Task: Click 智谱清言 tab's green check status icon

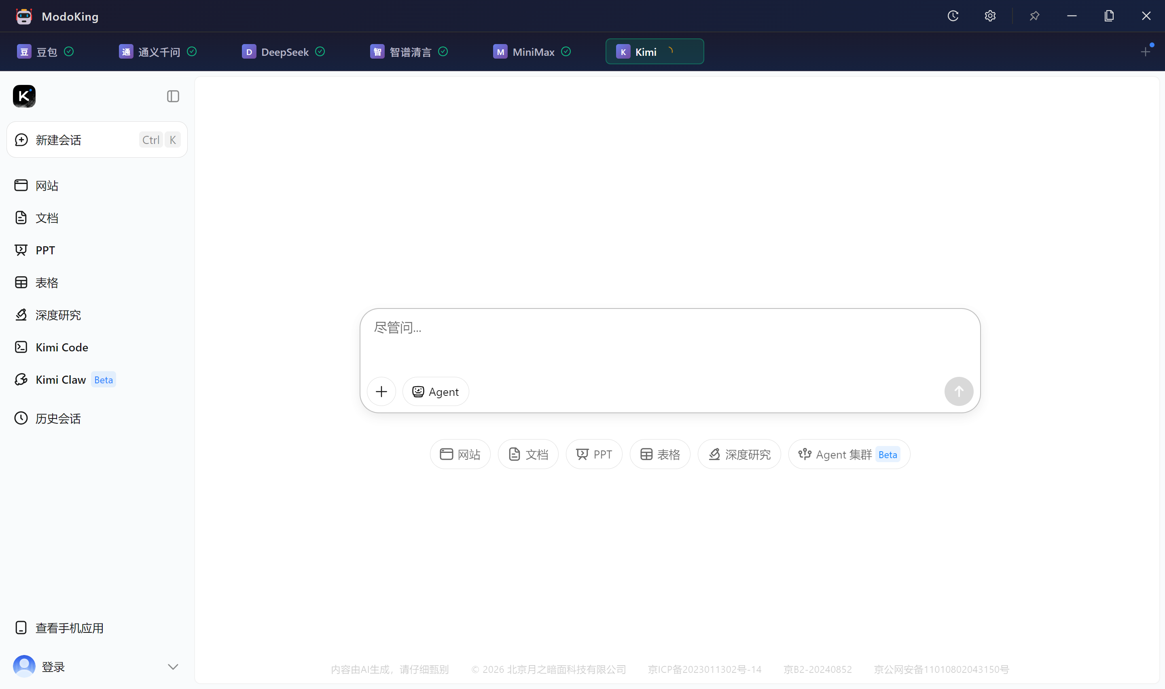Action: pyautogui.click(x=443, y=51)
